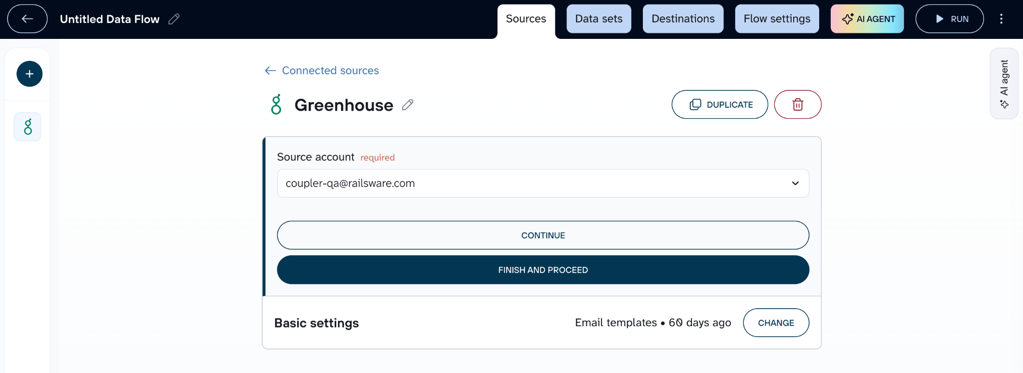
Task: Click the CONTINUE button
Action: (x=543, y=235)
